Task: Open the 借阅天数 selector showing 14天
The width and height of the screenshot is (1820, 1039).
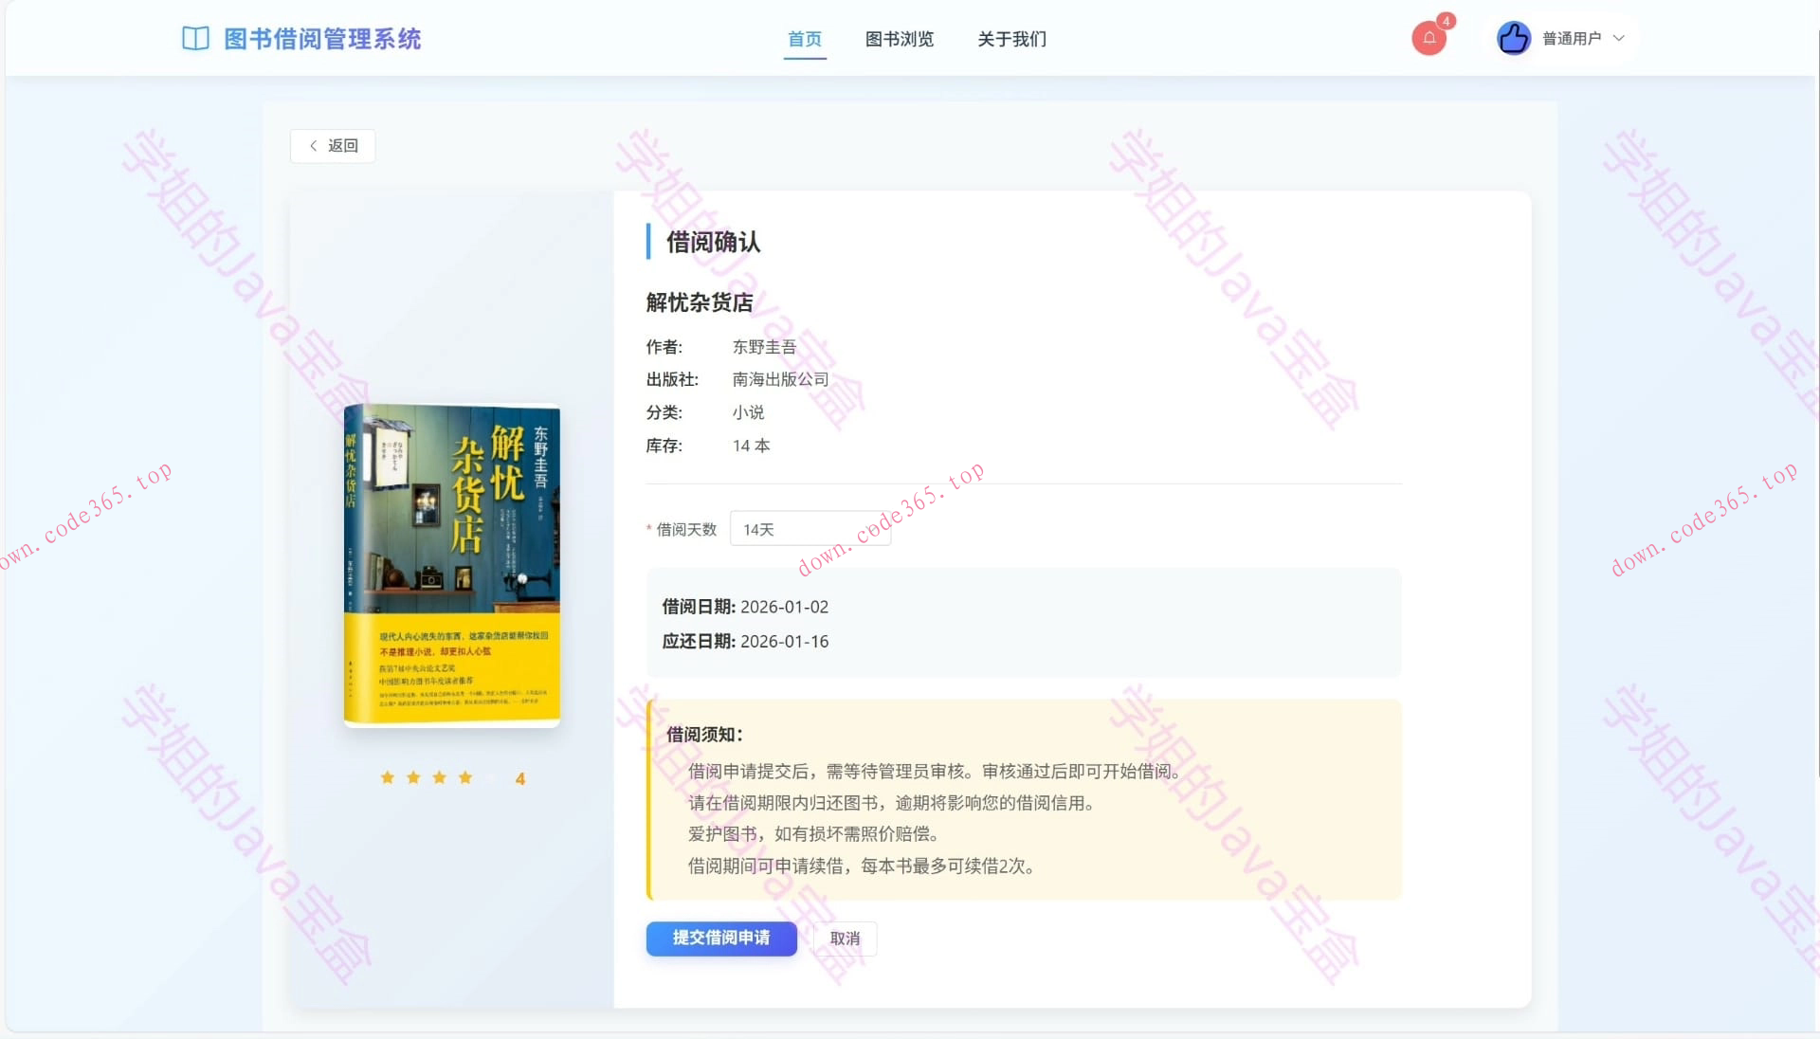Action: [810, 528]
